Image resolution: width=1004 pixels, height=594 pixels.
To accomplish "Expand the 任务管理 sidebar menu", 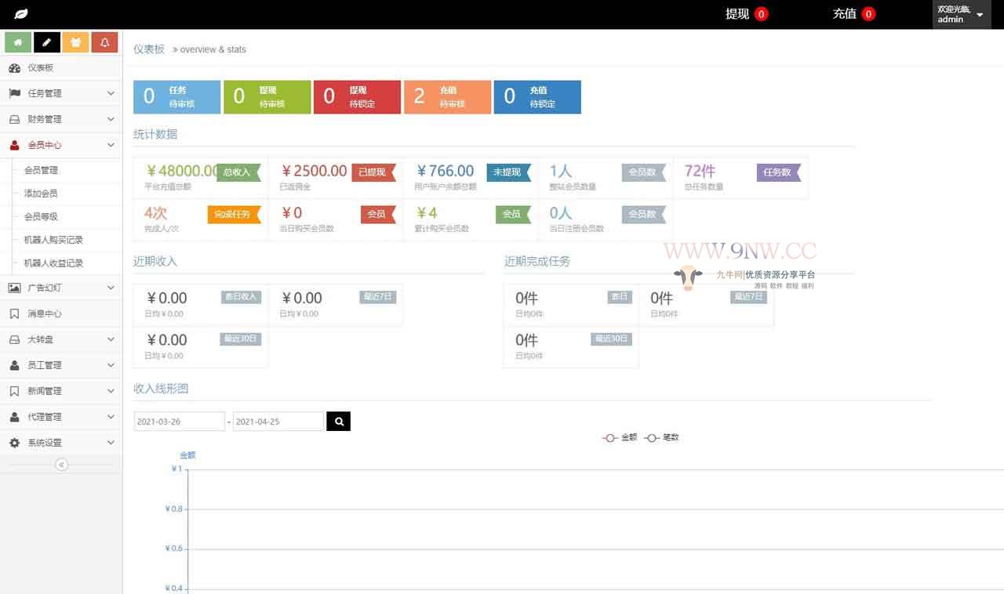I will coord(61,93).
